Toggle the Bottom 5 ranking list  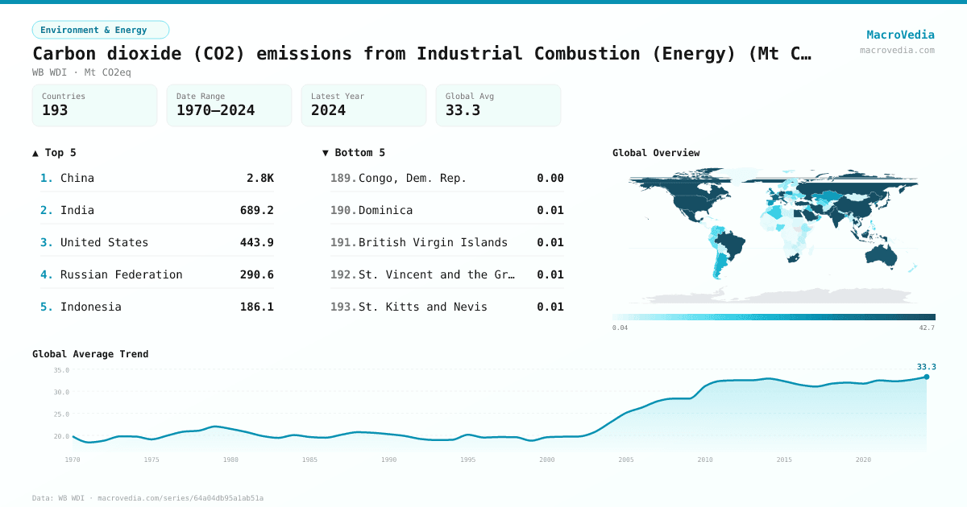446,241
